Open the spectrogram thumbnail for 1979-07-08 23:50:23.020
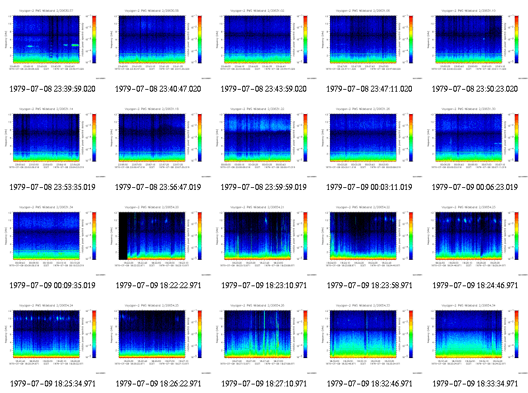The height and width of the screenshot is (393, 528). (475, 43)
